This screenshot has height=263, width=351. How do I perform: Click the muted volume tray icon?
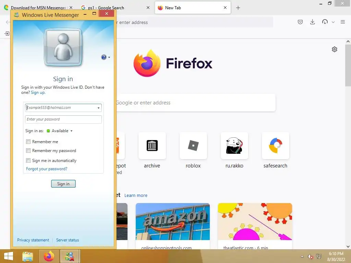[310, 256]
